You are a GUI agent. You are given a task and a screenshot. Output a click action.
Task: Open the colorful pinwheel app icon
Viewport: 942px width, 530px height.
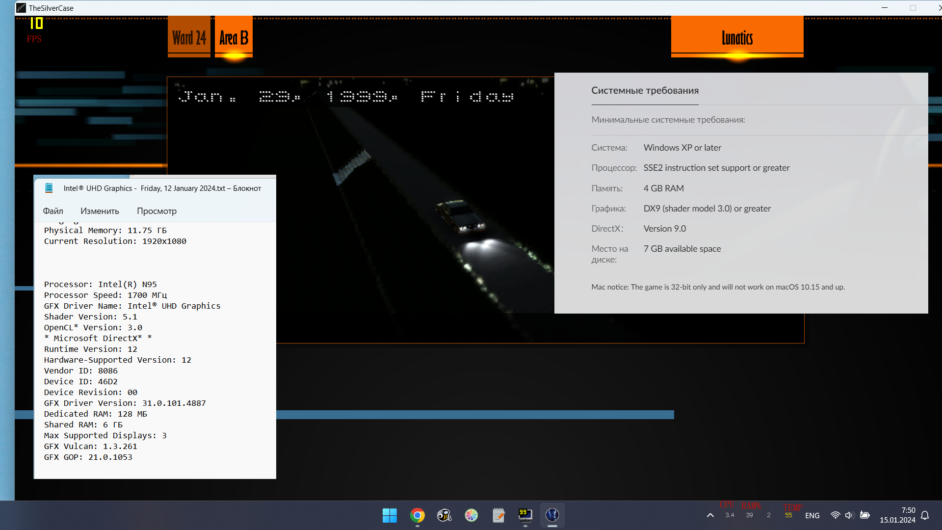[471, 515]
